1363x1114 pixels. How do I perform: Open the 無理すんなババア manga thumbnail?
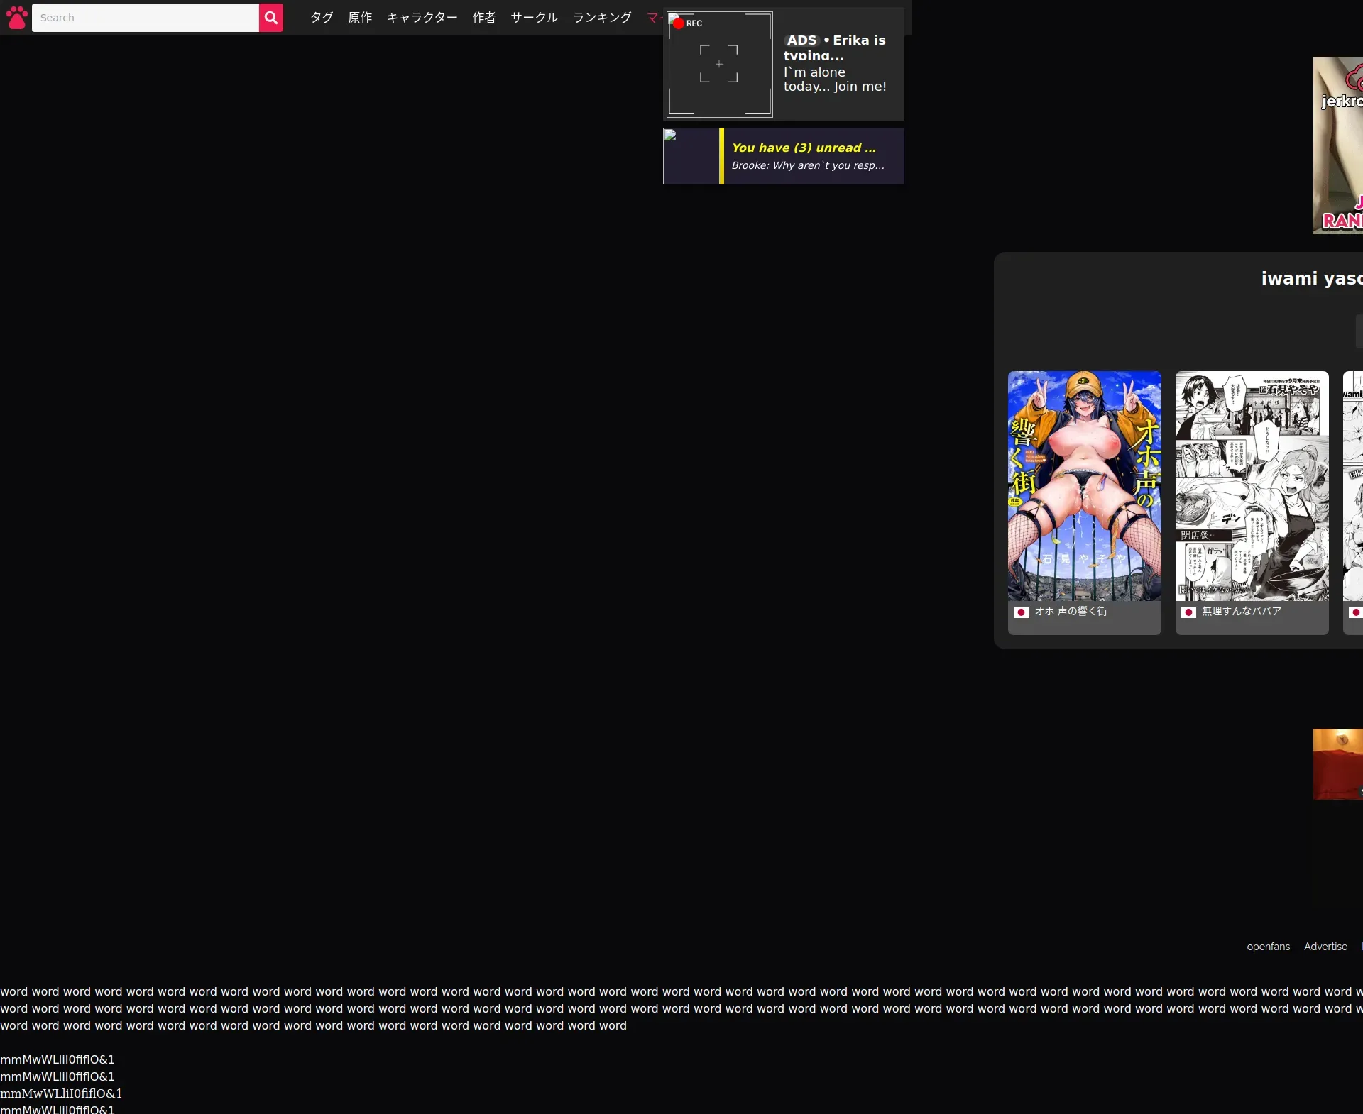tap(1252, 486)
